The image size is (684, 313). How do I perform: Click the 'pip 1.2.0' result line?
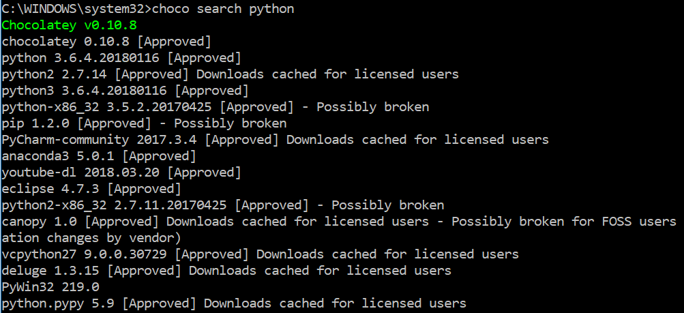tap(145, 123)
